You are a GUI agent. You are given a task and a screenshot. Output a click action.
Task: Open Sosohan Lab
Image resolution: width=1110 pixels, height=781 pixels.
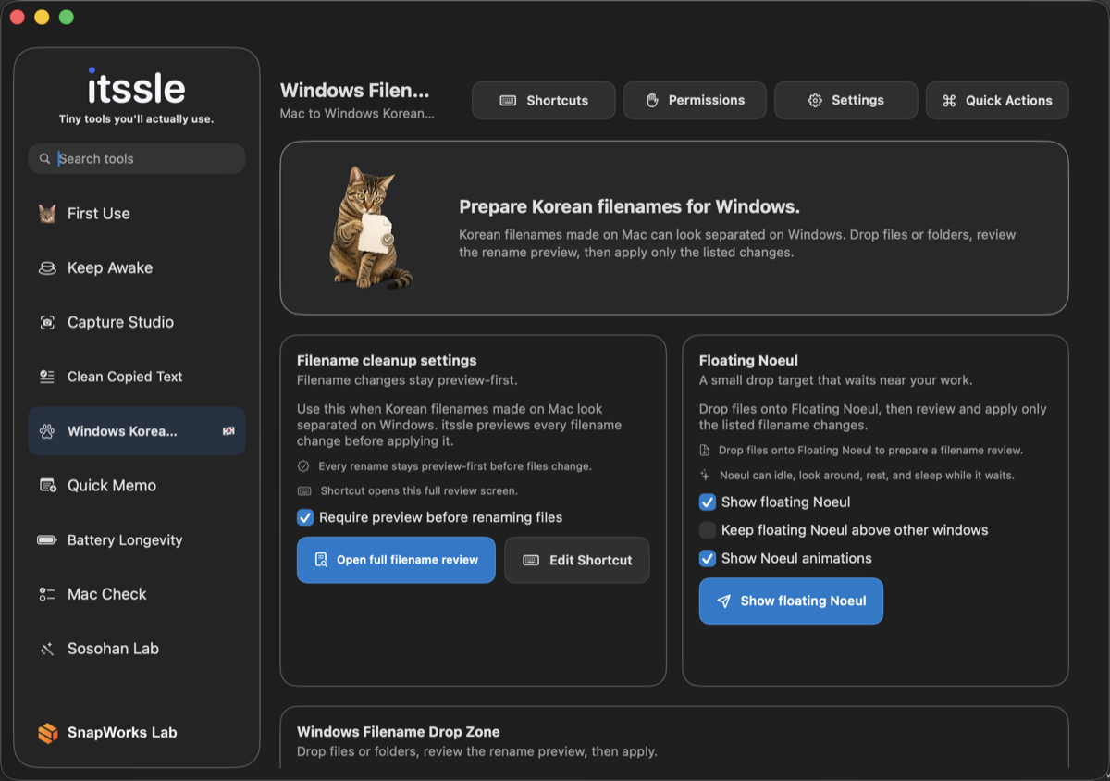click(x=137, y=649)
